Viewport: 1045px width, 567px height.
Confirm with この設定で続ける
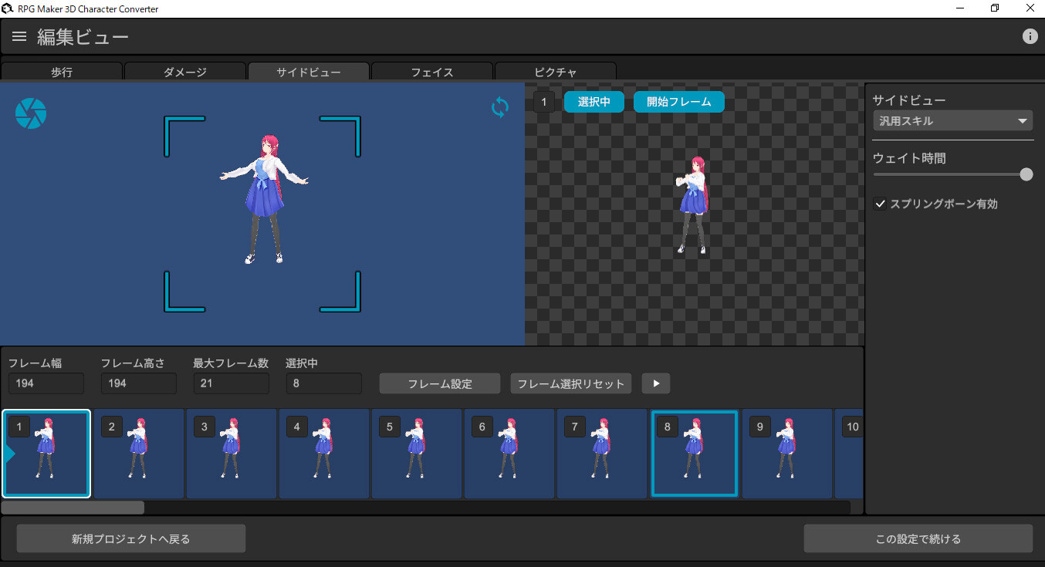pos(918,538)
